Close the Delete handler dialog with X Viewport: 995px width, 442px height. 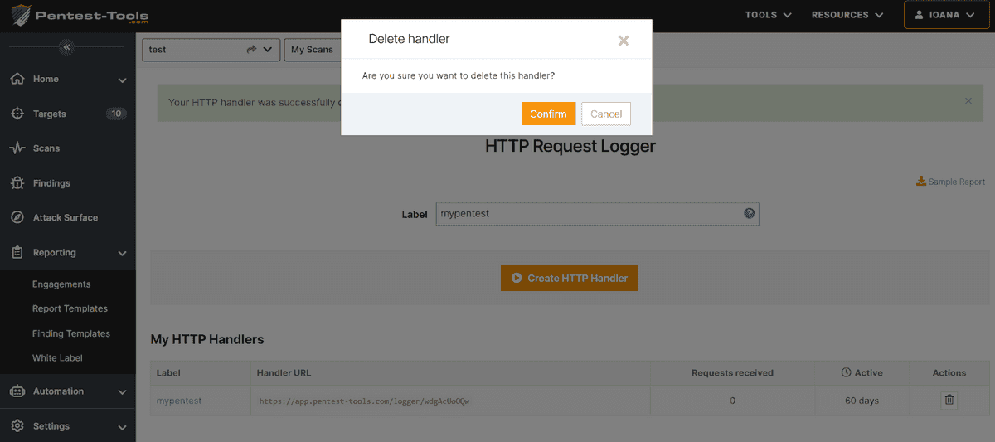[x=624, y=41]
